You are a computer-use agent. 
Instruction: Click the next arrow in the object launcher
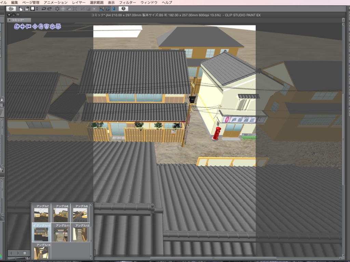(18, 253)
